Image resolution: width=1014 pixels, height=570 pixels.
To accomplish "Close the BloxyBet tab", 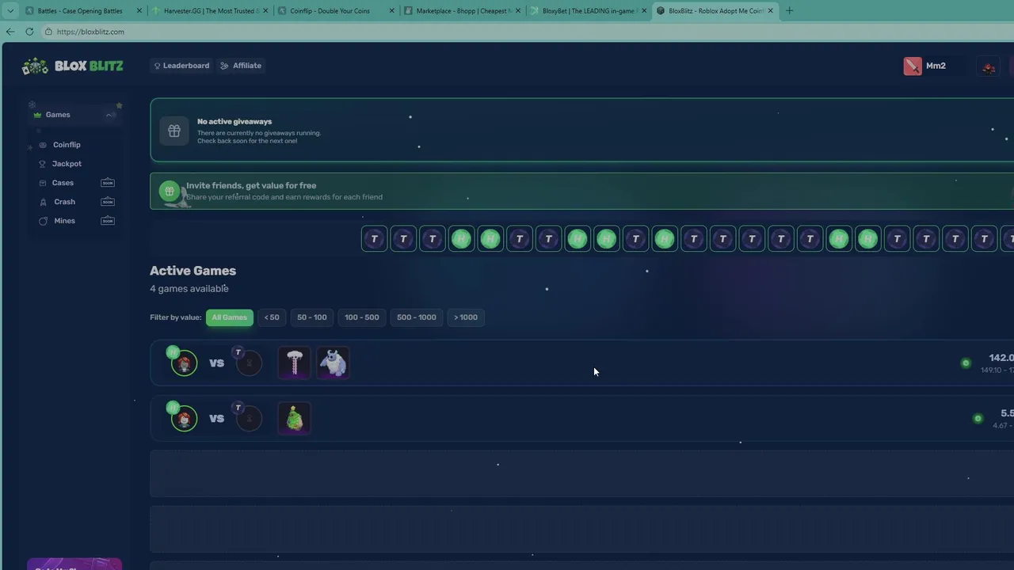I will point(643,11).
